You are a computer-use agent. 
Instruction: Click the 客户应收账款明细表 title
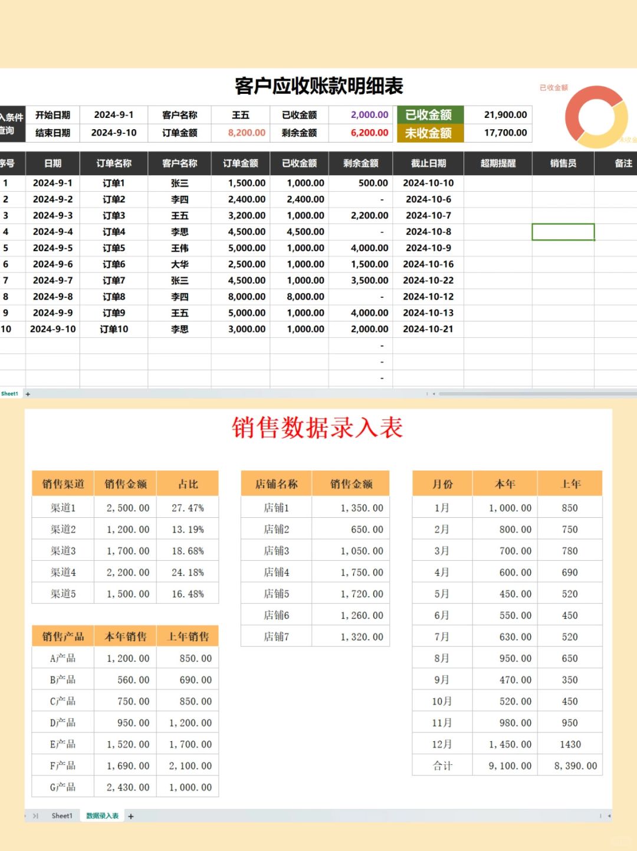click(x=319, y=86)
